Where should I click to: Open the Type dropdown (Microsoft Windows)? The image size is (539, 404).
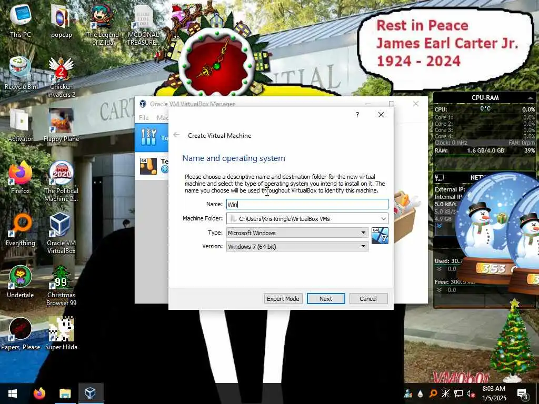pyautogui.click(x=297, y=233)
